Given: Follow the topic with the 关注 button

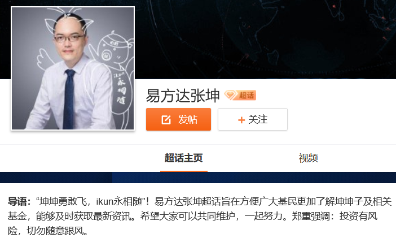Looking at the screenshot, I should [253, 119].
